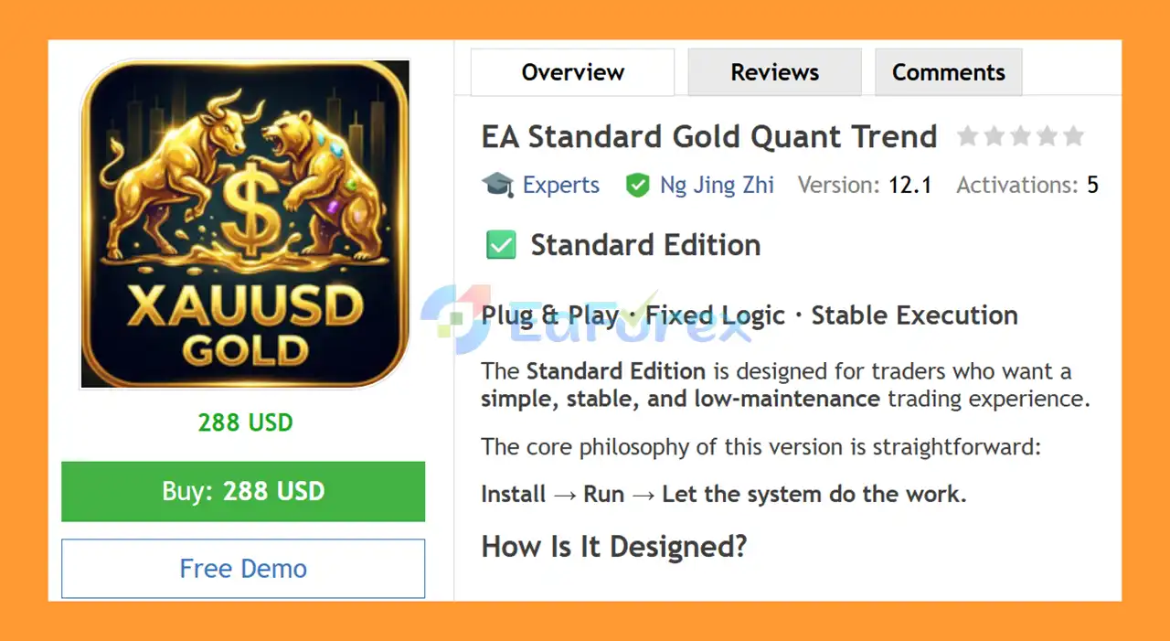Click the How Is It Designed? heading
The width and height of the screenshot is (1170, 641).
pyautogui.click(x=613, y=546)
